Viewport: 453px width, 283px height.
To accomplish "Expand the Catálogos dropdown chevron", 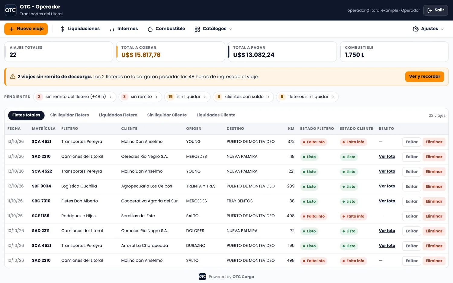I will (x=231, y=29).
